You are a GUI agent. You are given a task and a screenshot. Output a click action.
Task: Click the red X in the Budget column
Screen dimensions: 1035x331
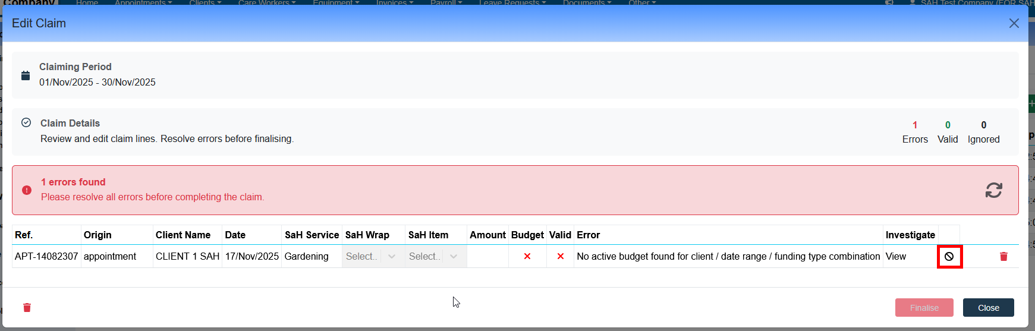coord(527,257)
